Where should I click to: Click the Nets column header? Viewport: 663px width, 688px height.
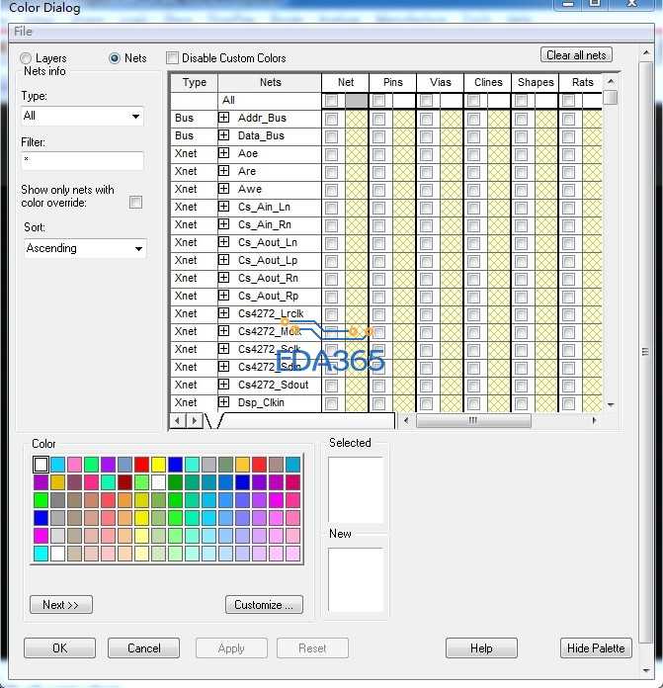pos(270,82)
